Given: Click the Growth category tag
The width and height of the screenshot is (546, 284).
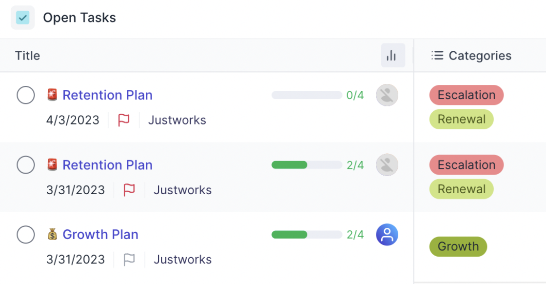Looking at the screenshot, I should (458, 246).
